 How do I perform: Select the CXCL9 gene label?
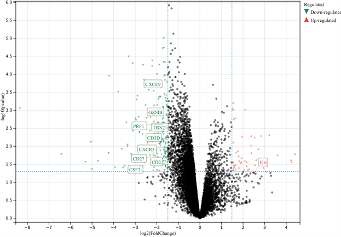[x=153, y=84]
